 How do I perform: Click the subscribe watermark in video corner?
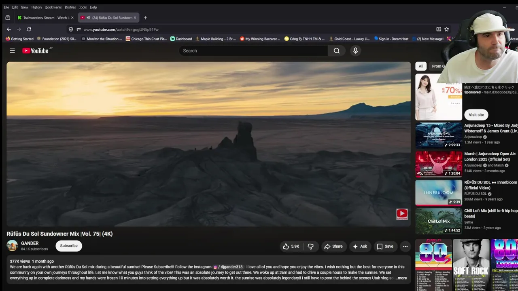402,214
